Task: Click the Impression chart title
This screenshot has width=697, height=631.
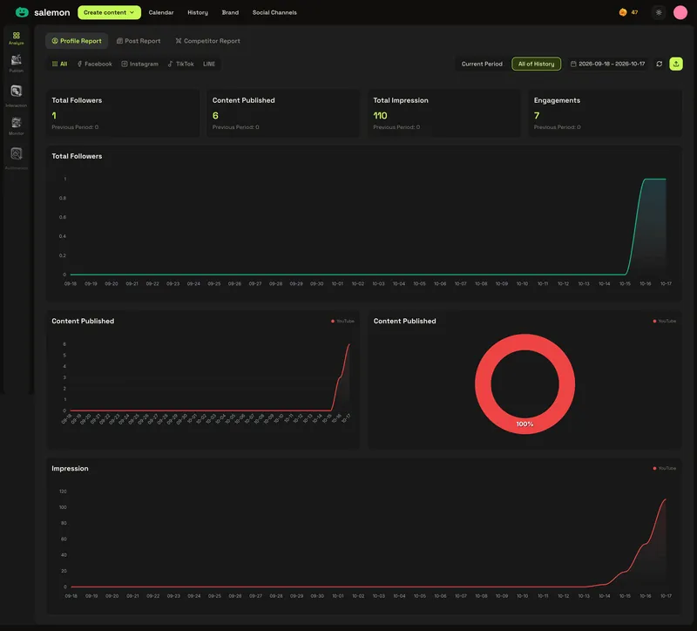Action: tap(70, 468)
